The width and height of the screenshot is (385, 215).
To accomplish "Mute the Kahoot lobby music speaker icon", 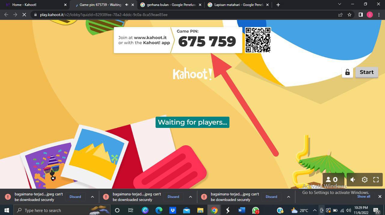I will point(353,180).
